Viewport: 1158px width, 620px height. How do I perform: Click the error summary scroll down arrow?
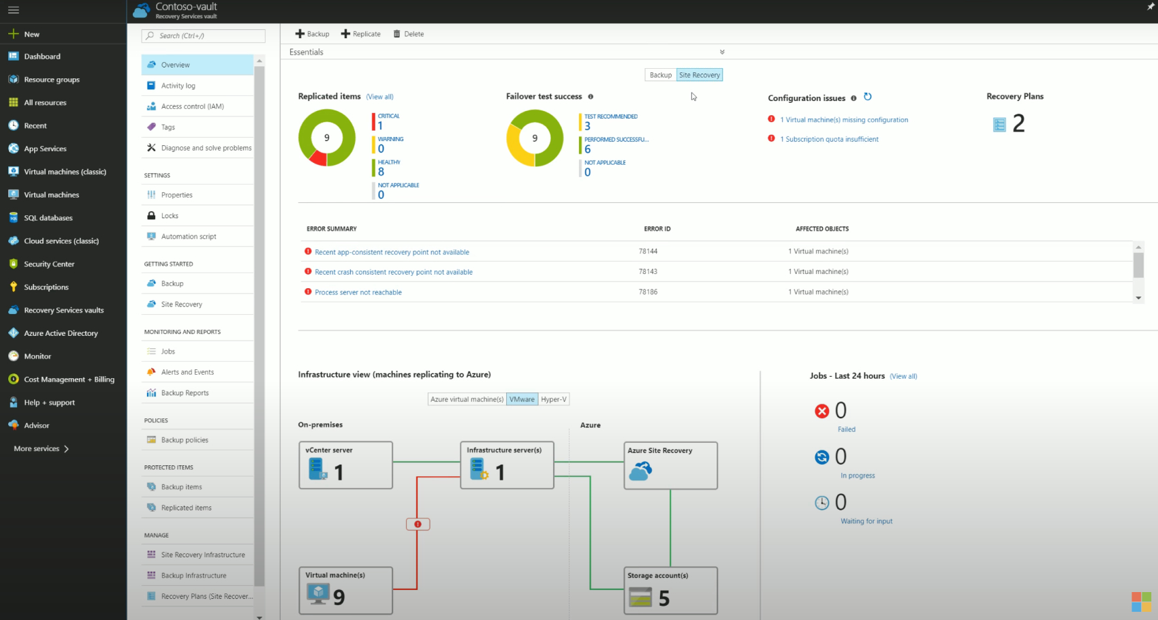coord(1138,298)
